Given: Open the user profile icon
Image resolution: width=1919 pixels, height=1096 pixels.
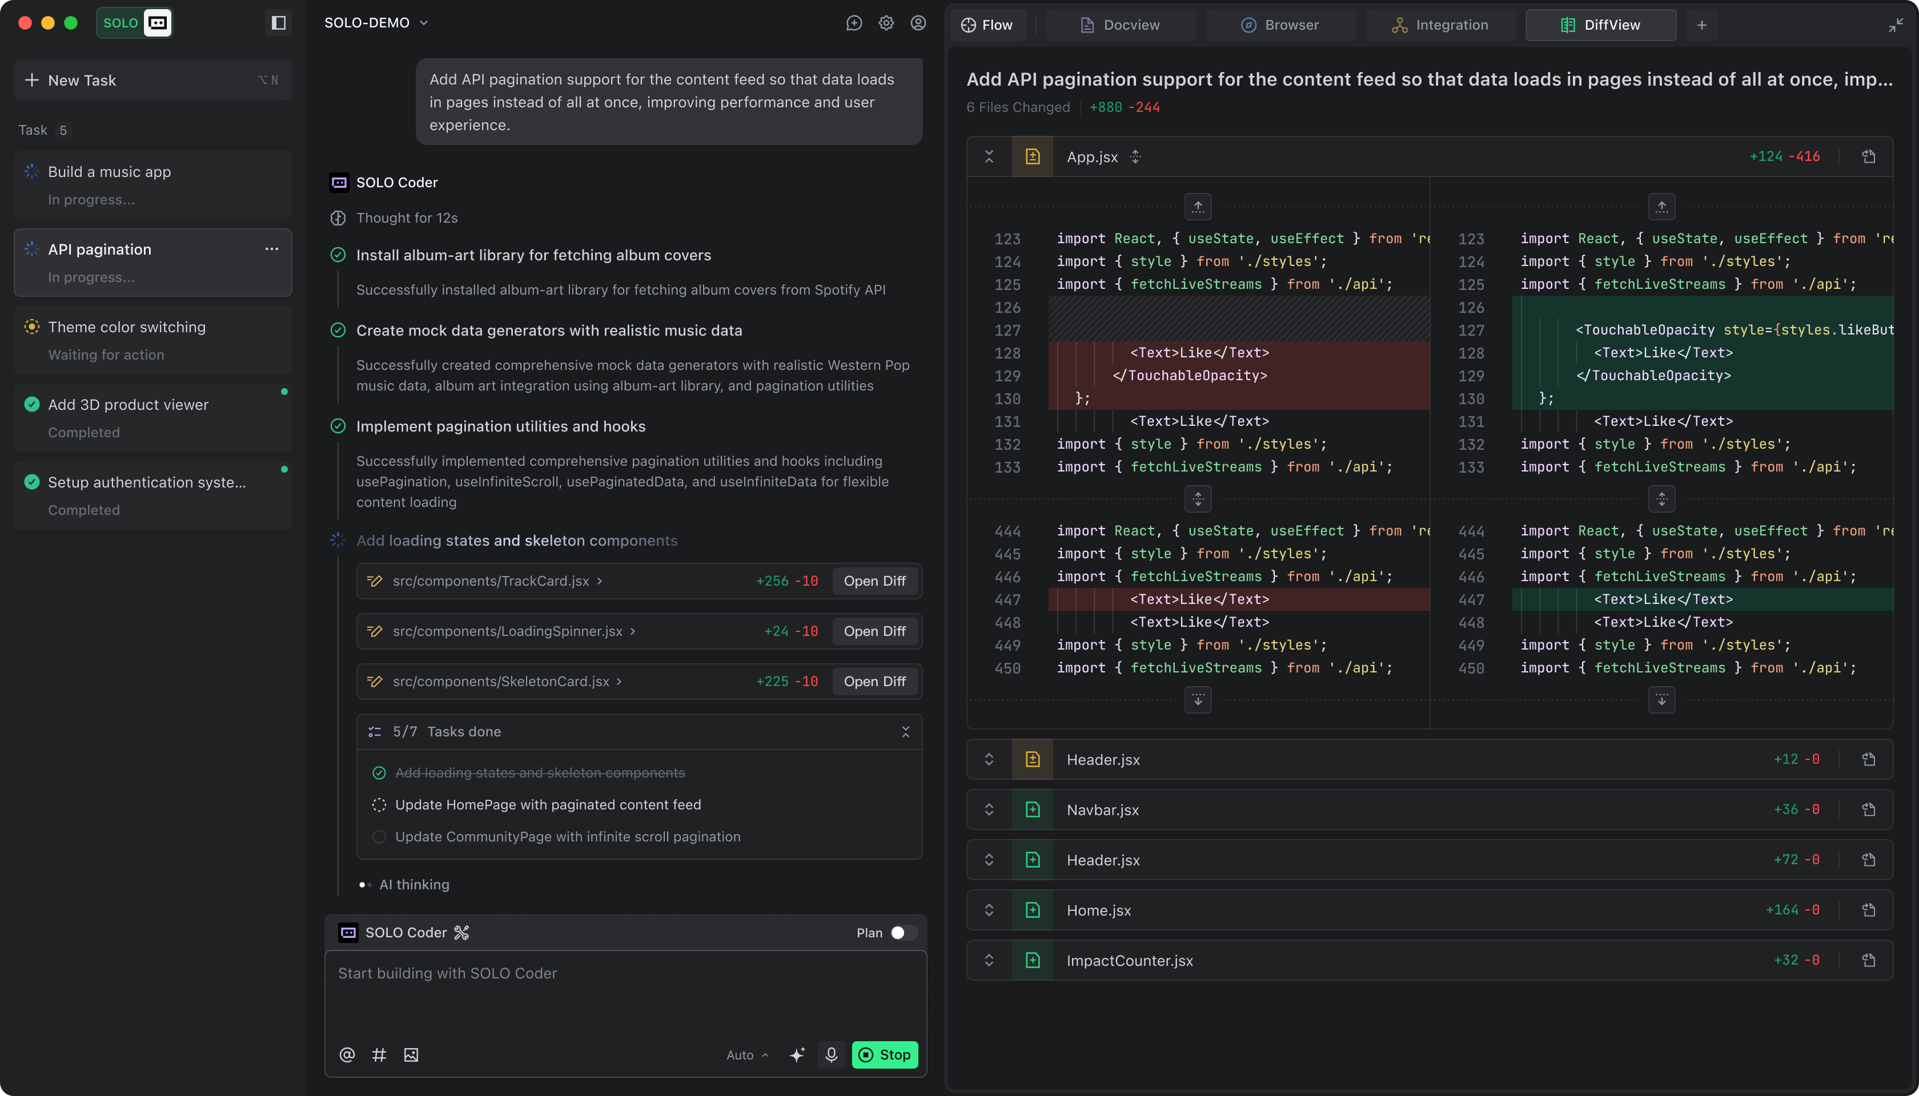Looking at the screenshot, I should click(918, 23).
